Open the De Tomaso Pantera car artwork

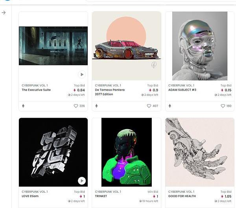point(126,46)
